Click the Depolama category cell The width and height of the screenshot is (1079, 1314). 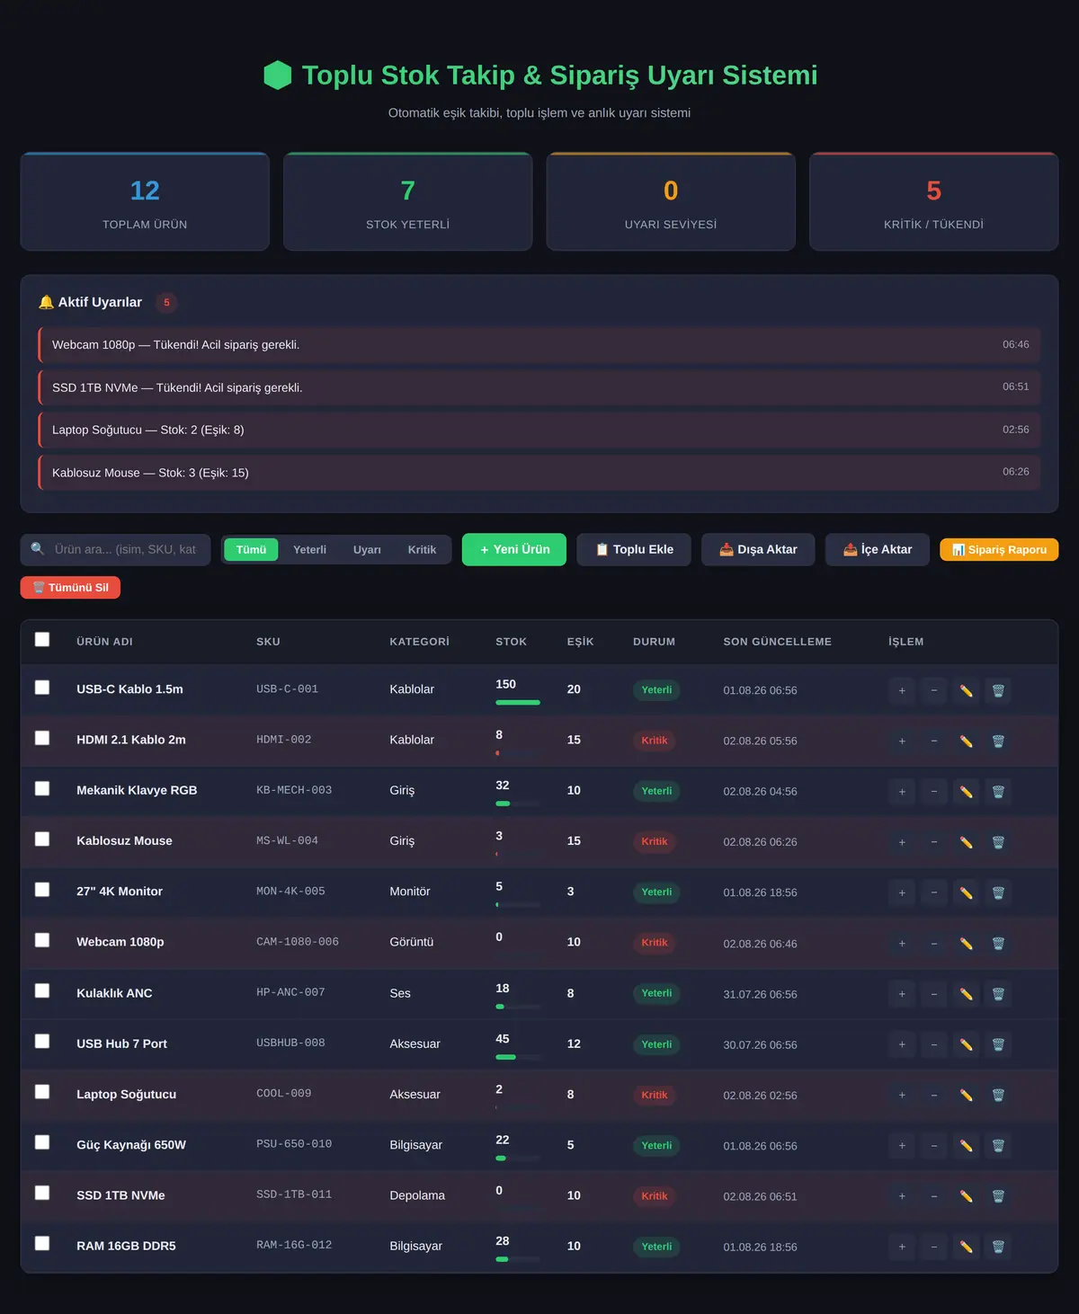(x=417, y=1196)
